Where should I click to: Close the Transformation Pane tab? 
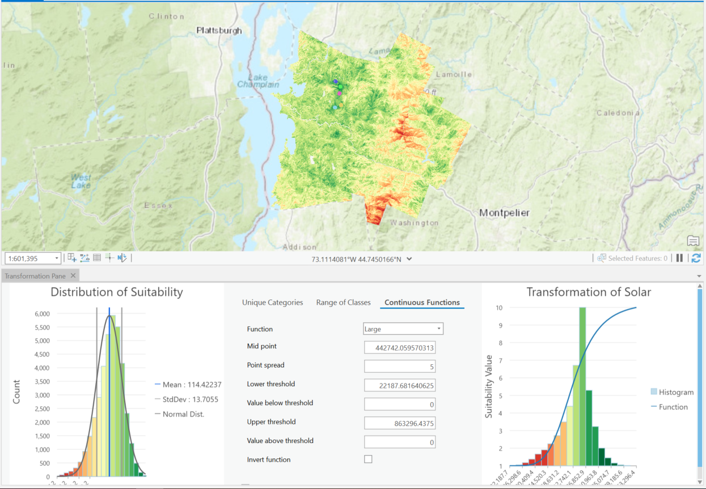coord(72,275)
